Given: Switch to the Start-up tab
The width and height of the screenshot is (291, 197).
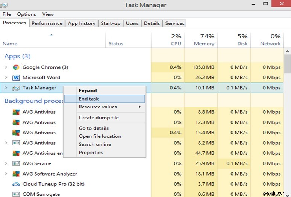Looking at the screenshot, I should [111, 23].
